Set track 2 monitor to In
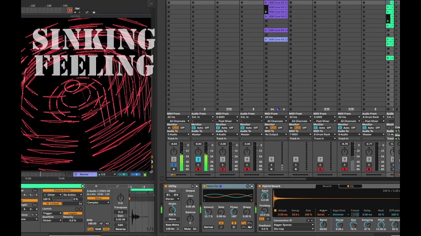The width and height of the screenshot is (421, 236). [193, 128]
